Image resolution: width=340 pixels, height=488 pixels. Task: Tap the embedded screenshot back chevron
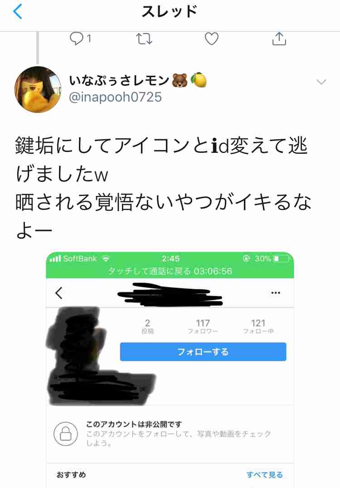click(59, 293)
